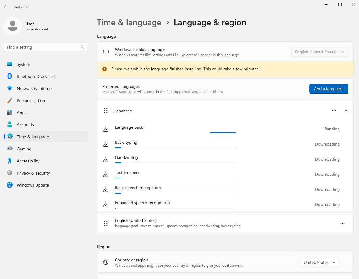Go to Windows Update

[46, 185]
